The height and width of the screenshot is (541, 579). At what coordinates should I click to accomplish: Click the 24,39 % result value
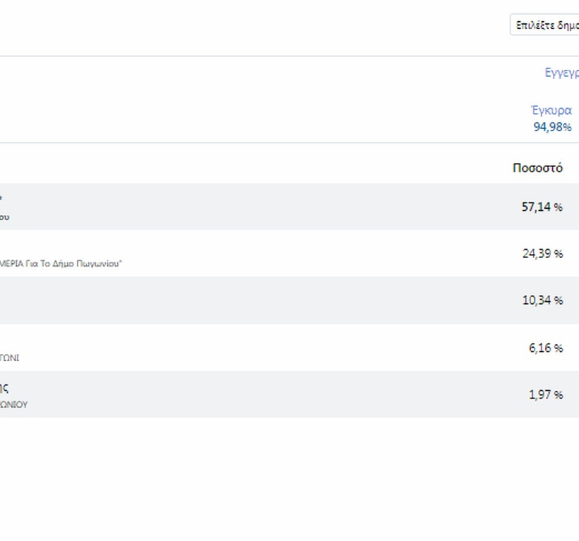click(x=542, y=253)
